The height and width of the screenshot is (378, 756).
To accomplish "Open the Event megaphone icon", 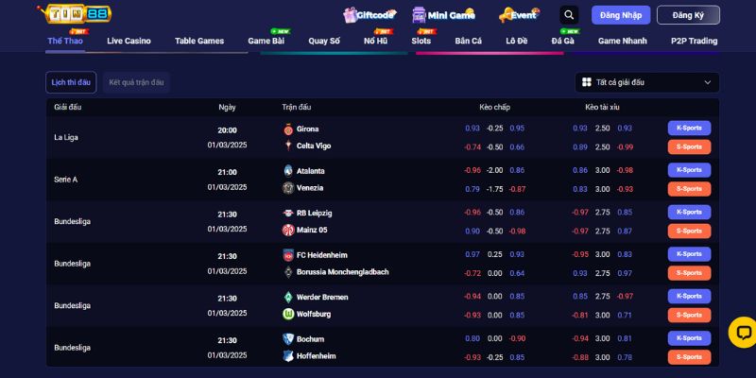I will (x=506, y=15).
